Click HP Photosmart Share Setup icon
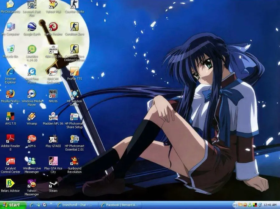The height and width of the screenshot is (209, 280). tap(74, 120)
